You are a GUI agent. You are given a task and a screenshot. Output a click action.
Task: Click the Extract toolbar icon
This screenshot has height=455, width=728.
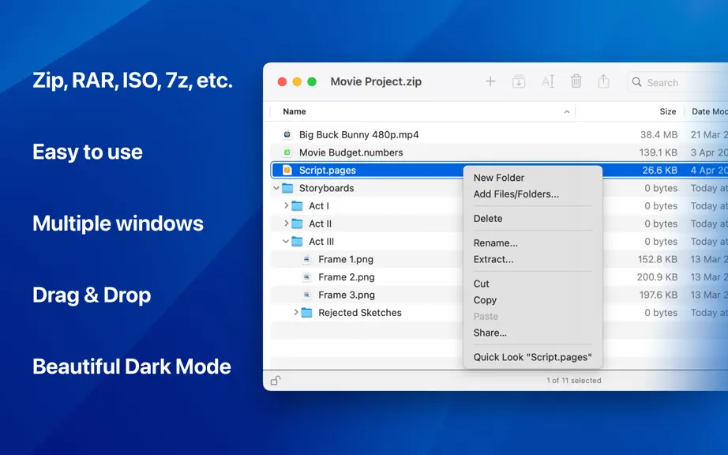pyautogui.click(x=519, y=82)
